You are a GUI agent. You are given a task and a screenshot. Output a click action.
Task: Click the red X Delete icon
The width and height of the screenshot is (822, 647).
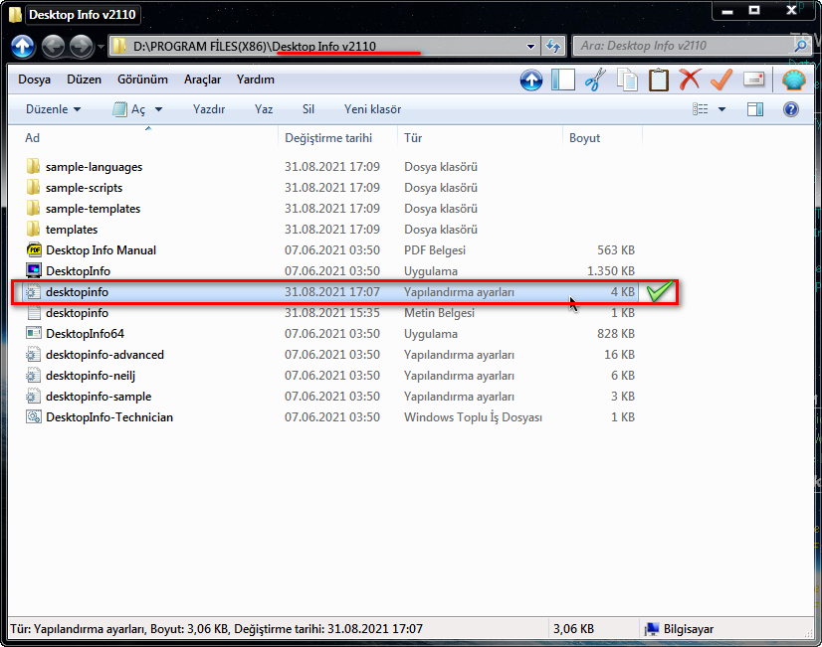690,81
